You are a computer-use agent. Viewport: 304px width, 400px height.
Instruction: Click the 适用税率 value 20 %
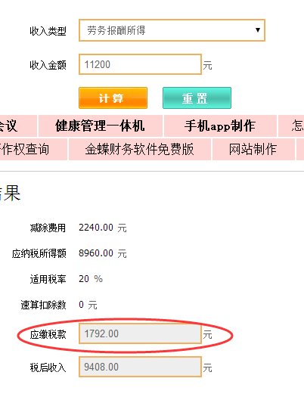[x=91, y=279]
